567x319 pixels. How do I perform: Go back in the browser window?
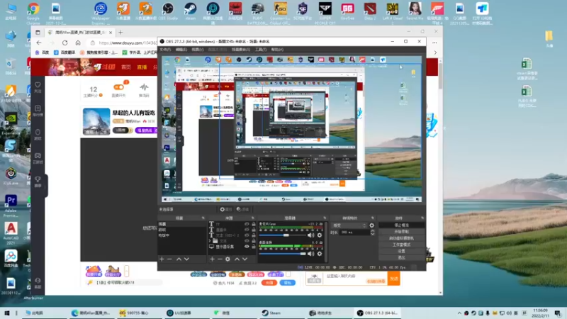click(x=39, y=43)
